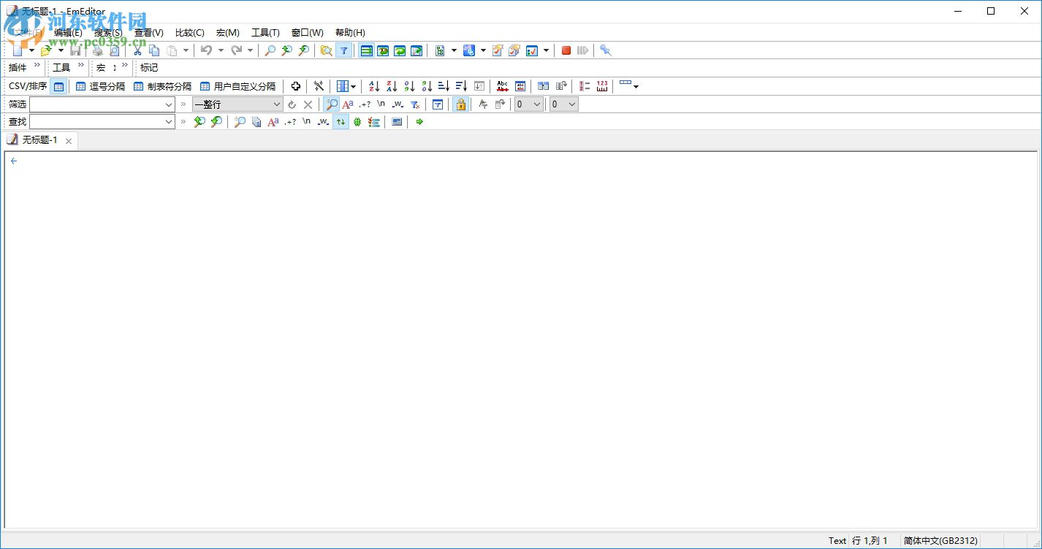Open the 搜索(S) menu
Viewport: 1042px width, 549px height.
(106, 33)
